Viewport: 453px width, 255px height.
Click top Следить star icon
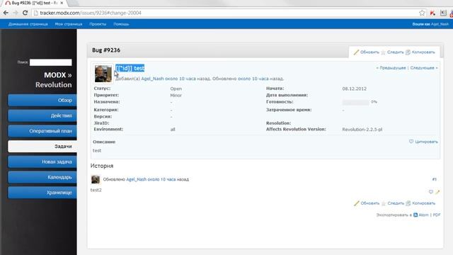click(384, 52)
